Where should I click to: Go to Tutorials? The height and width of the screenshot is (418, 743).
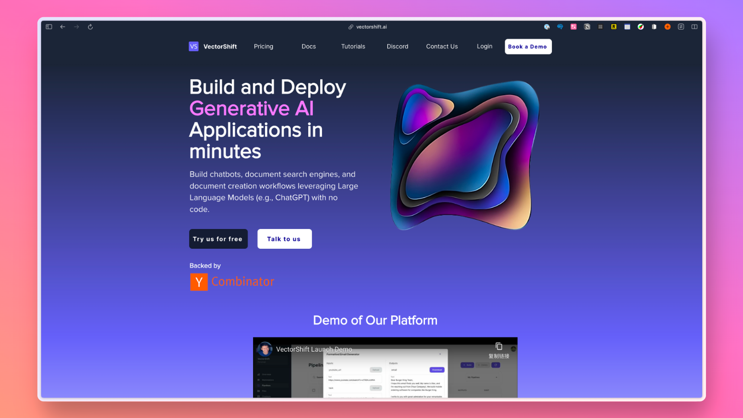353,46
